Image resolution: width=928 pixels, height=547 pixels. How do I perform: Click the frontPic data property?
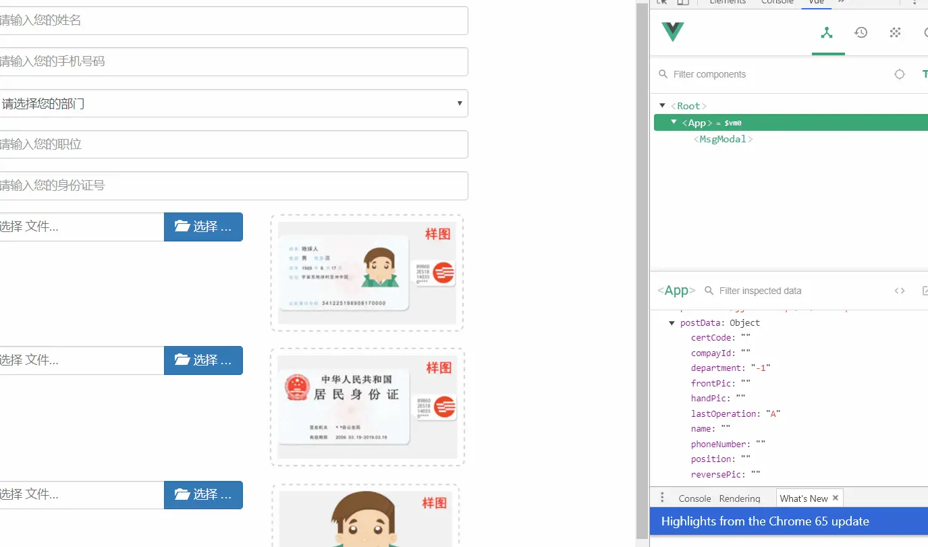coord(720,383)
